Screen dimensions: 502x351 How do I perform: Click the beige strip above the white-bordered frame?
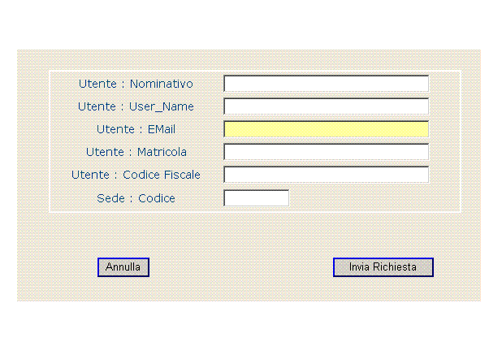(249, 60)
